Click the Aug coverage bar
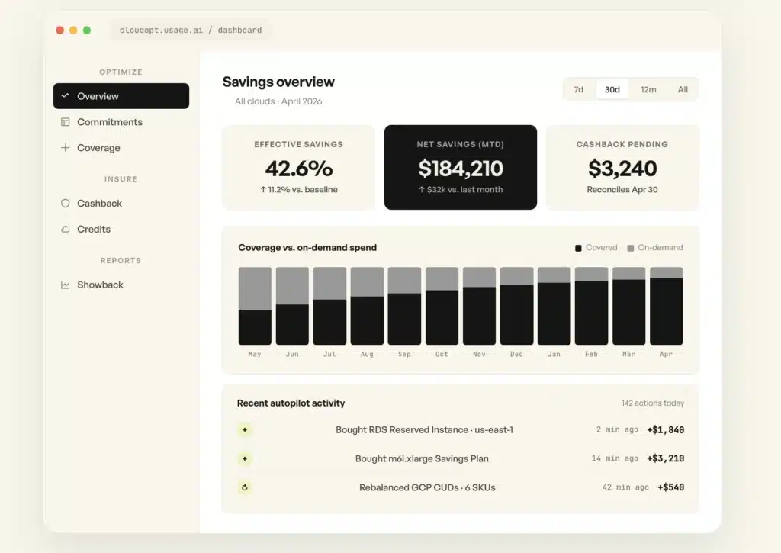781x553 pixels. click(367, 306)
